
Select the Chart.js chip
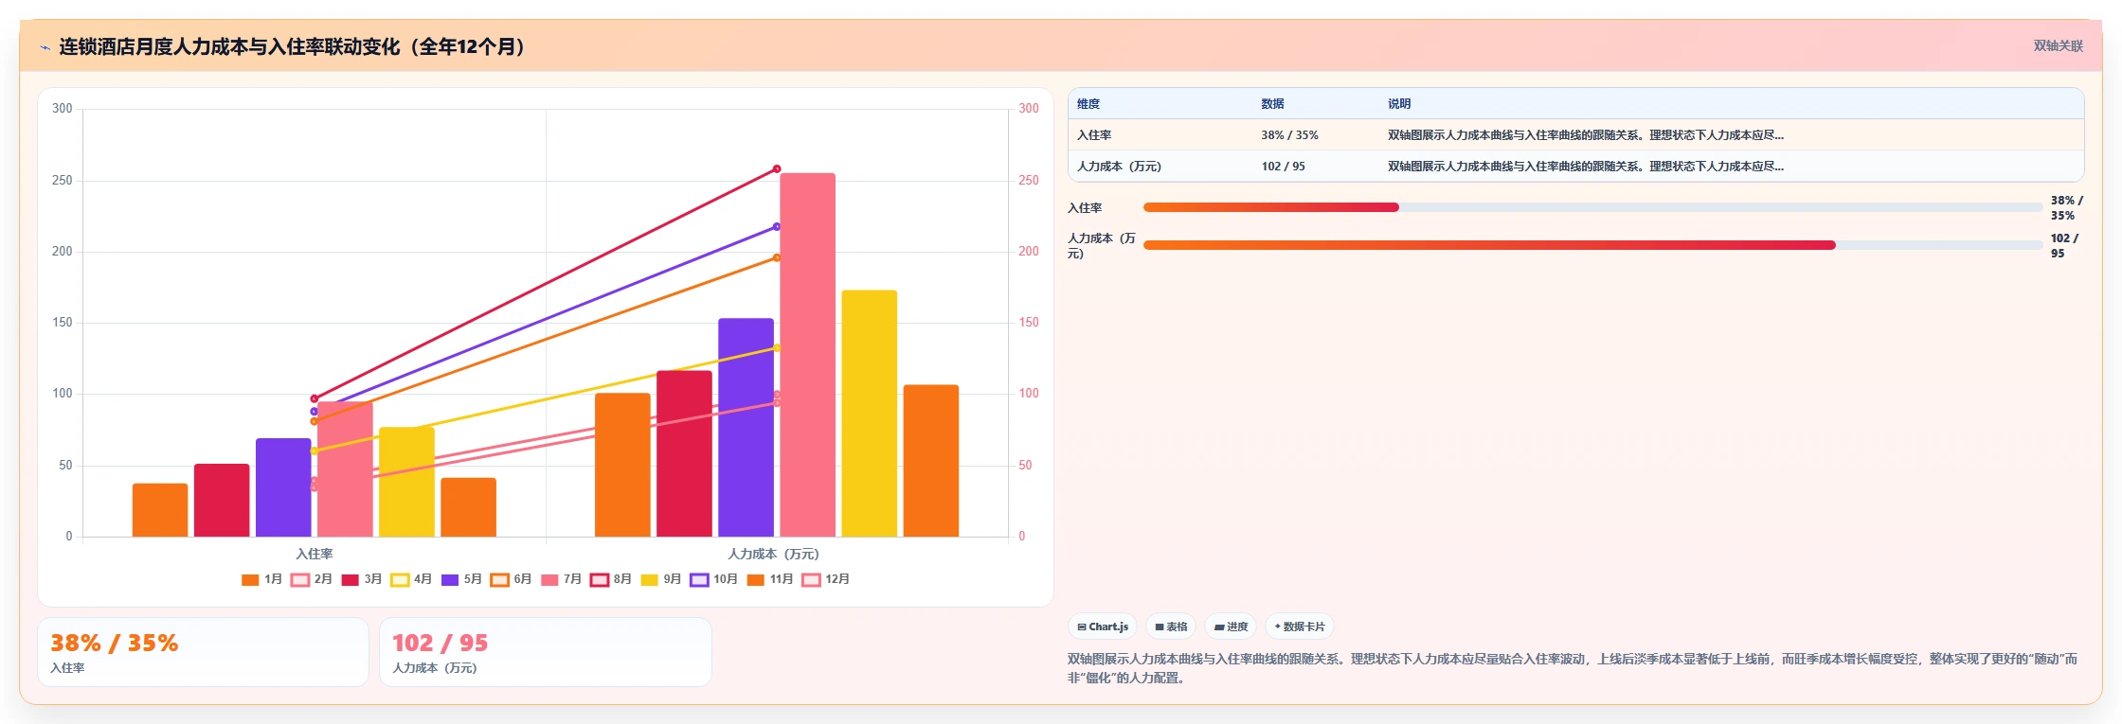coord(1103,627)
